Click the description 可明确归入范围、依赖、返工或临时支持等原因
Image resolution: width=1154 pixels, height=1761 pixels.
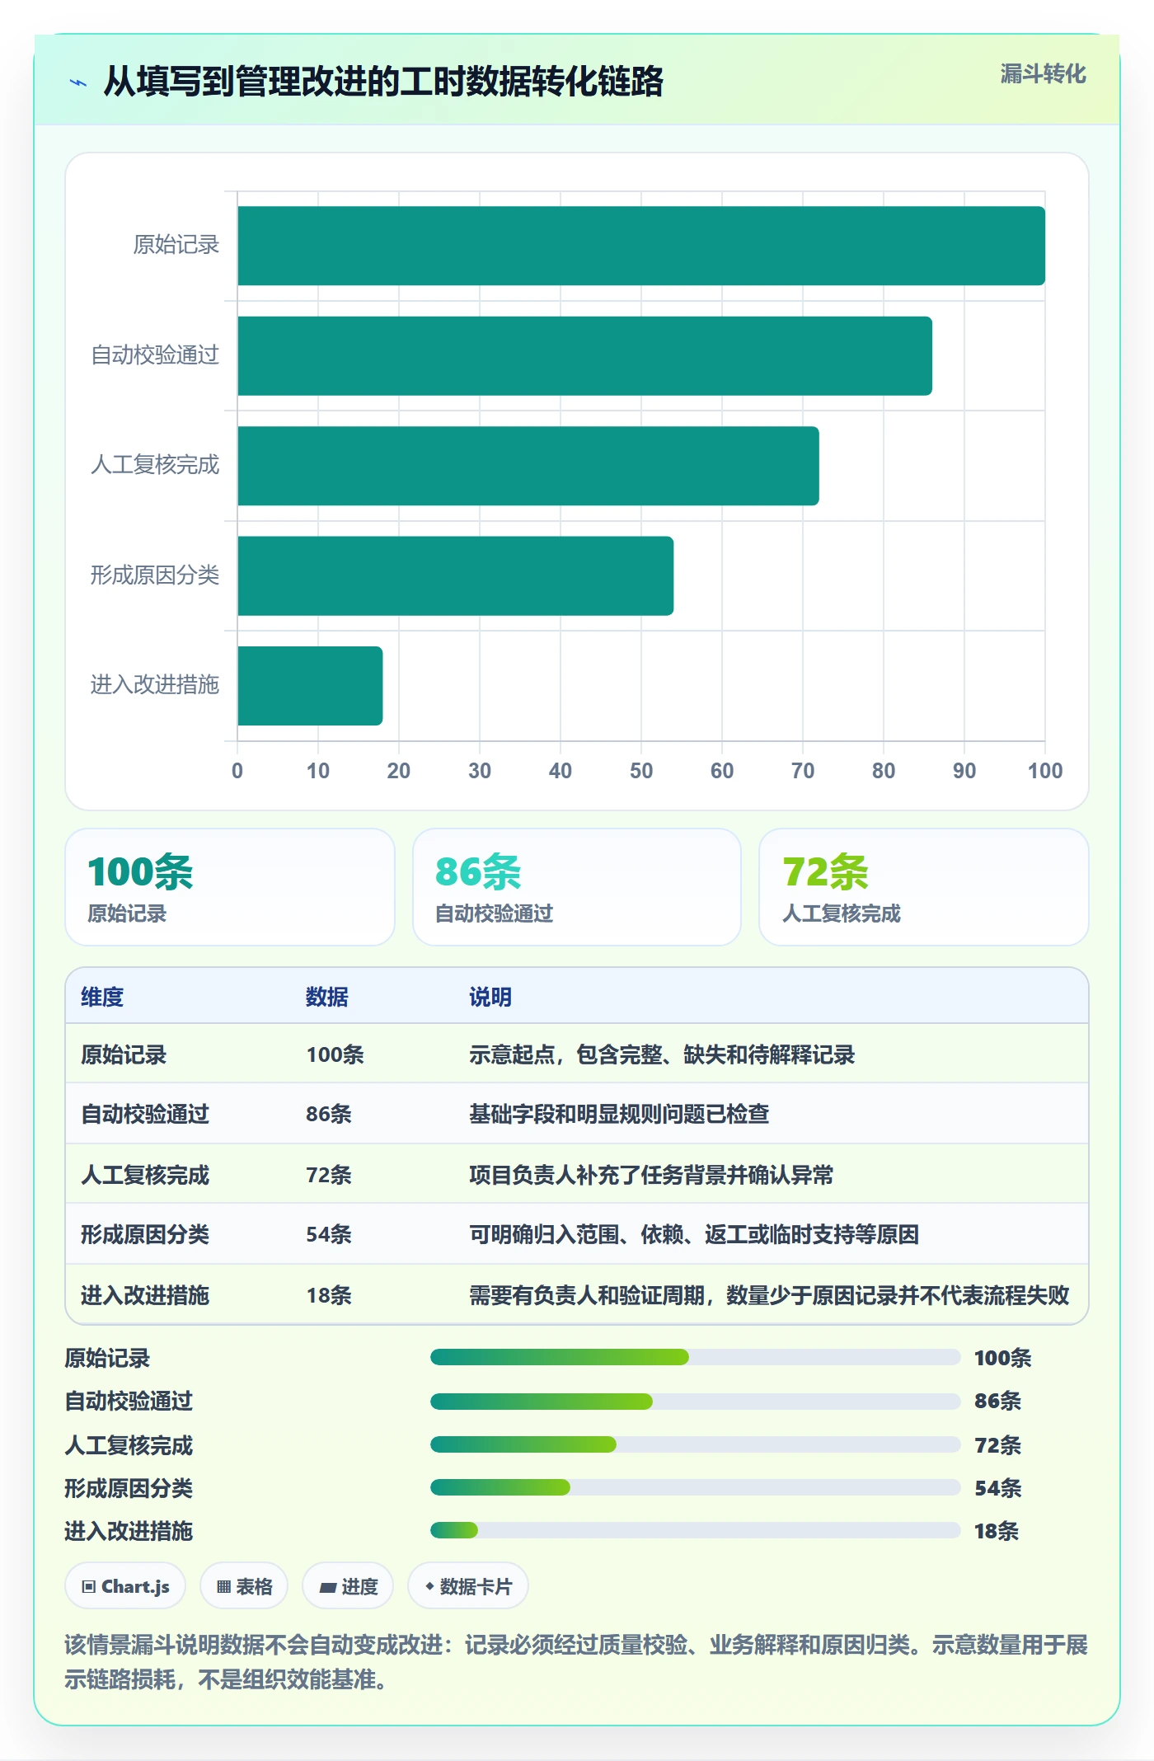(x=694, y=1234)
